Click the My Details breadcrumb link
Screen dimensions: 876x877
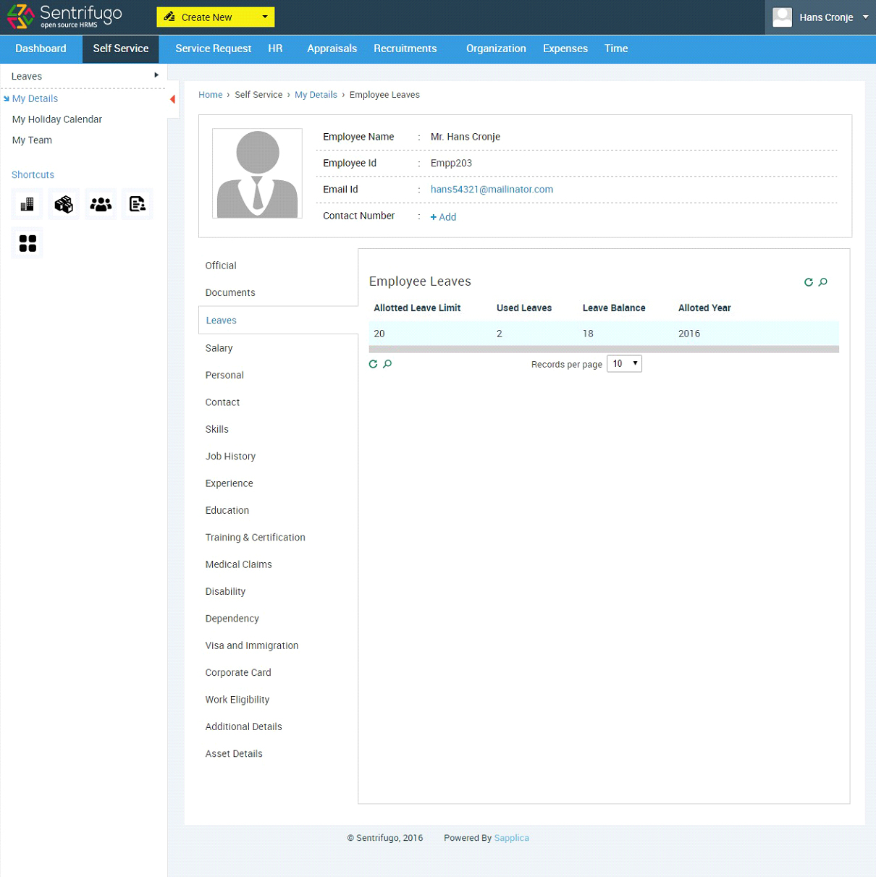click(x=316, y=95)
